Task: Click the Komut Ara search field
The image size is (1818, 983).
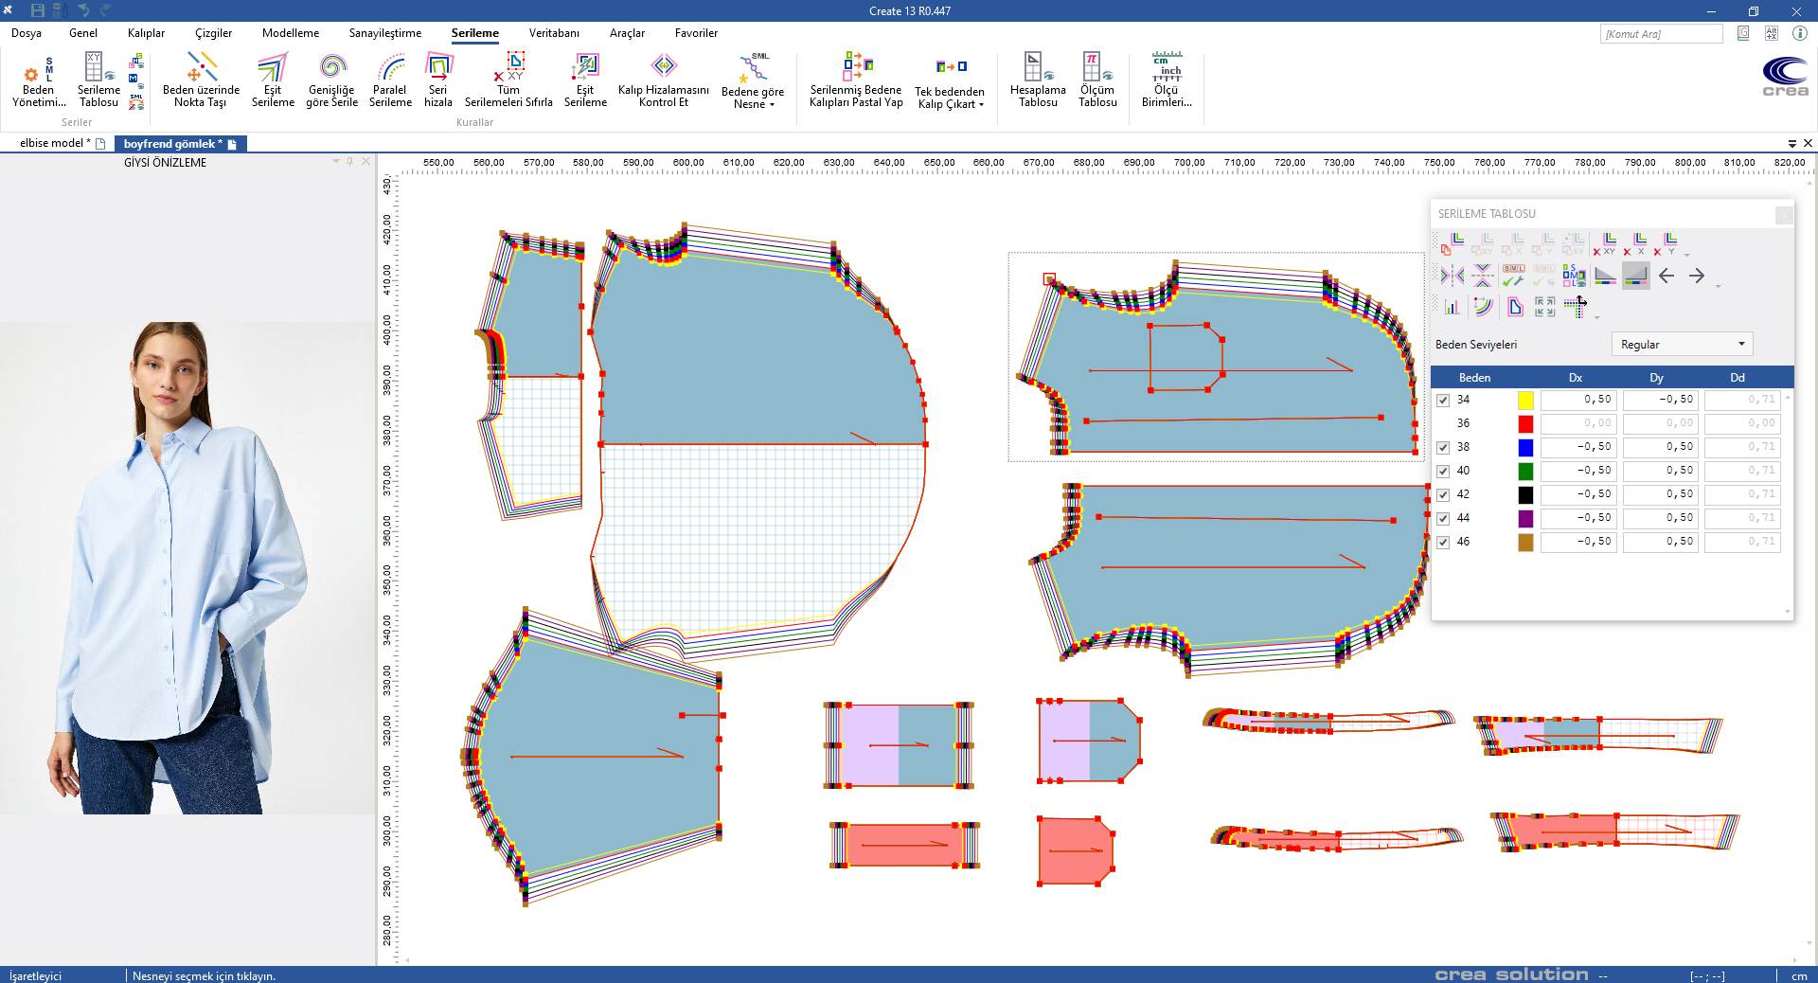Action: [1661, 34]
